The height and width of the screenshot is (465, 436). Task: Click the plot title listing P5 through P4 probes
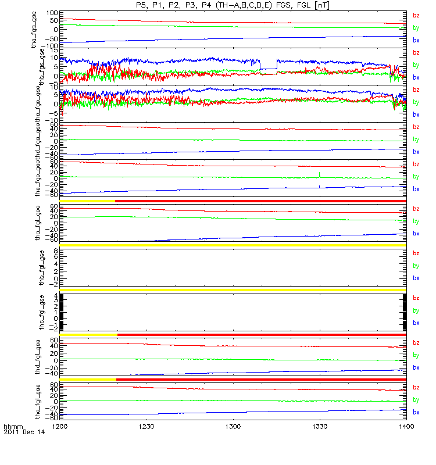pos(233,5)
